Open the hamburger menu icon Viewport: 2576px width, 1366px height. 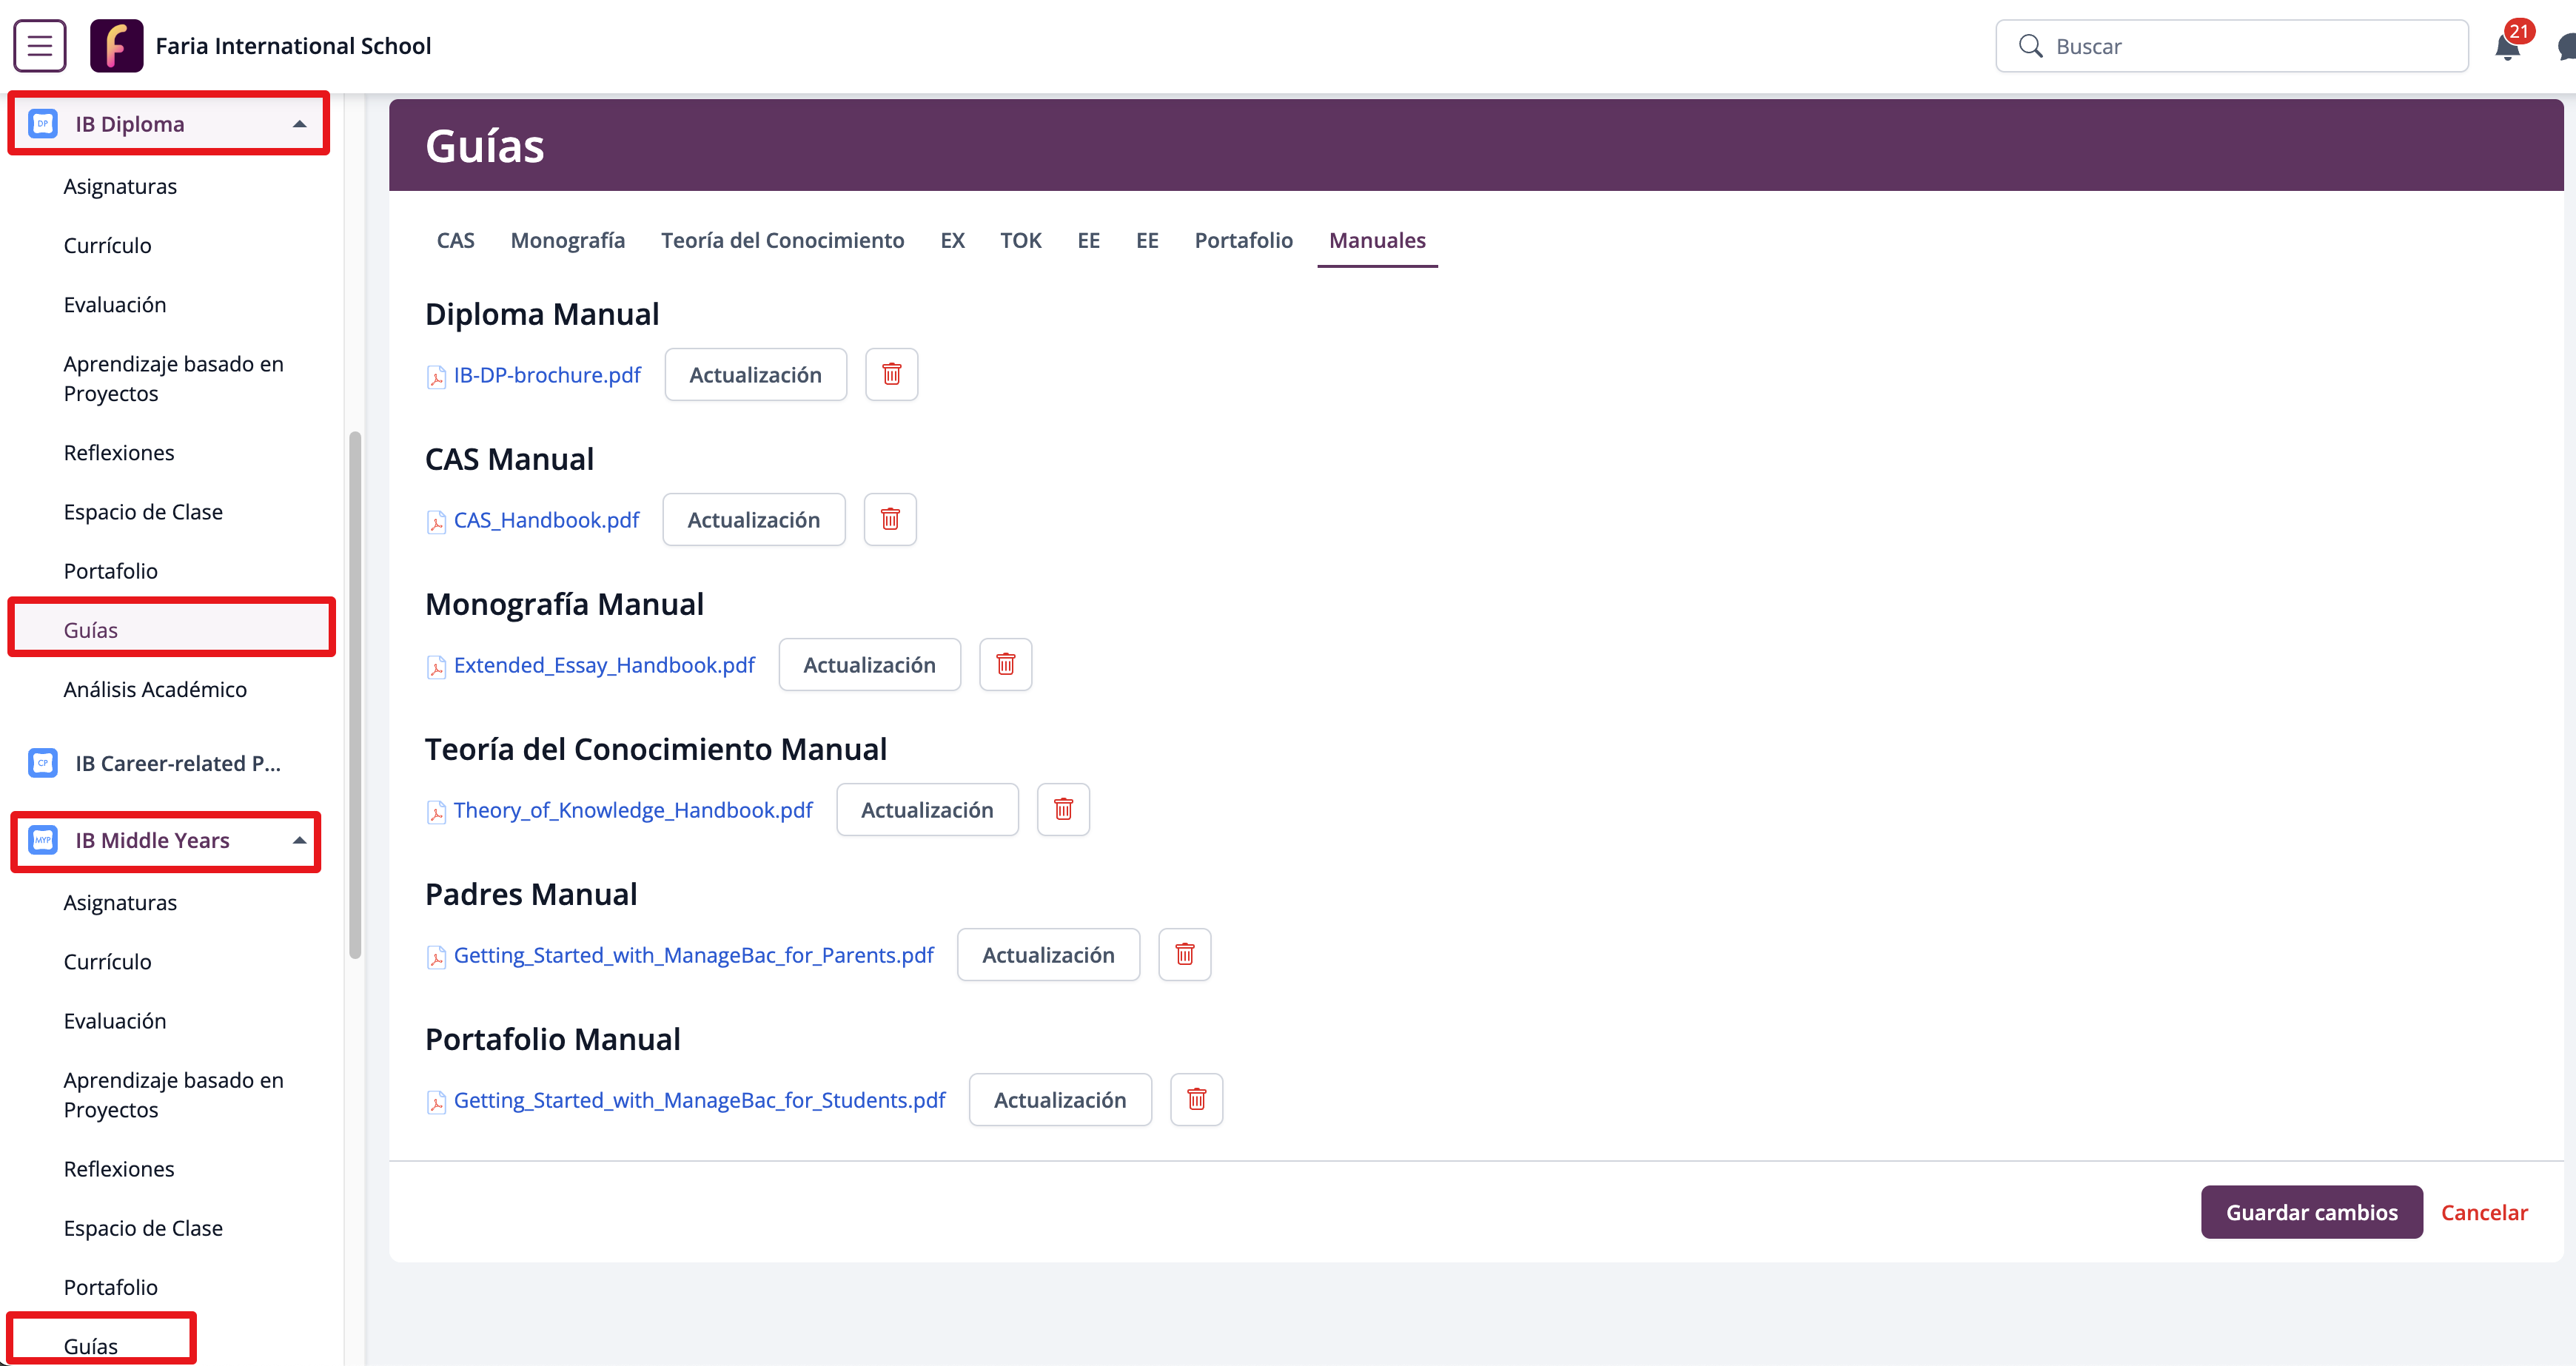point(40,46)
